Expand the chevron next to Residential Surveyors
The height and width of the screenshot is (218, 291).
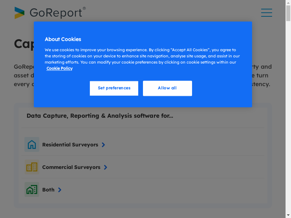pos(103,145)
